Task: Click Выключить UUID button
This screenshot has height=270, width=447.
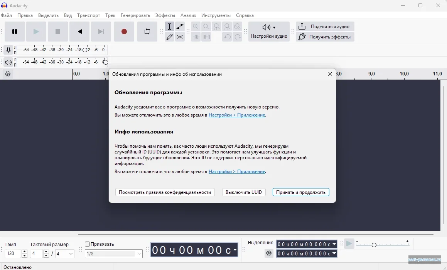Action: [x=244, y=192]
